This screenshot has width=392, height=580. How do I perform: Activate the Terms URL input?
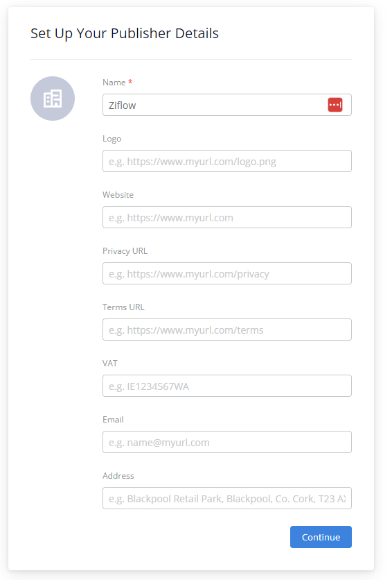coord(227,330)
